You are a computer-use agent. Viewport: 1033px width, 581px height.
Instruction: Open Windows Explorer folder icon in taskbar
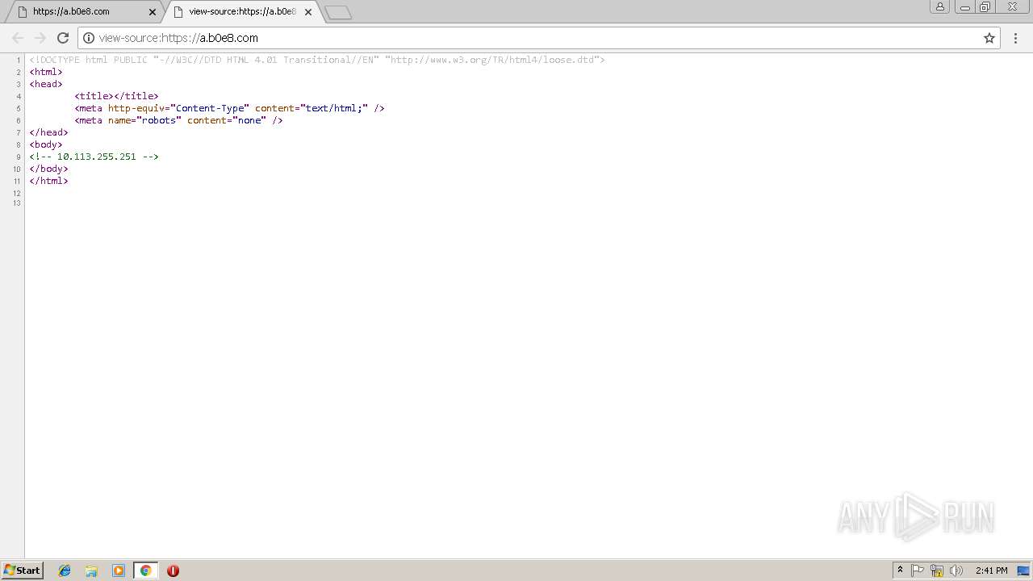tap(91, 571)
